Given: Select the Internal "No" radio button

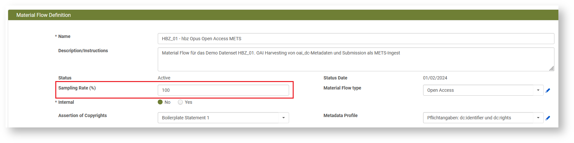Looking at the screenshot, I should coord(160,102).
